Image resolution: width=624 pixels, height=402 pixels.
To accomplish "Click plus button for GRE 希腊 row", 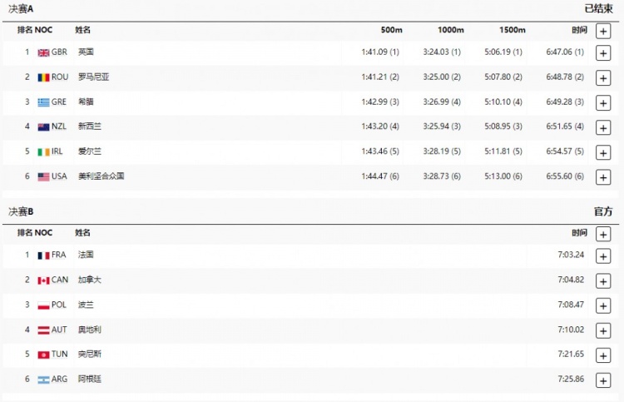I will [603, 102].
